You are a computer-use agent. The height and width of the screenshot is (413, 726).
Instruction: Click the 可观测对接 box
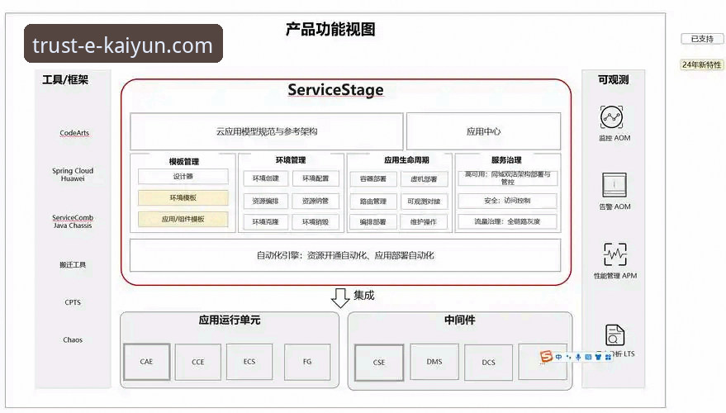[424, 202]
